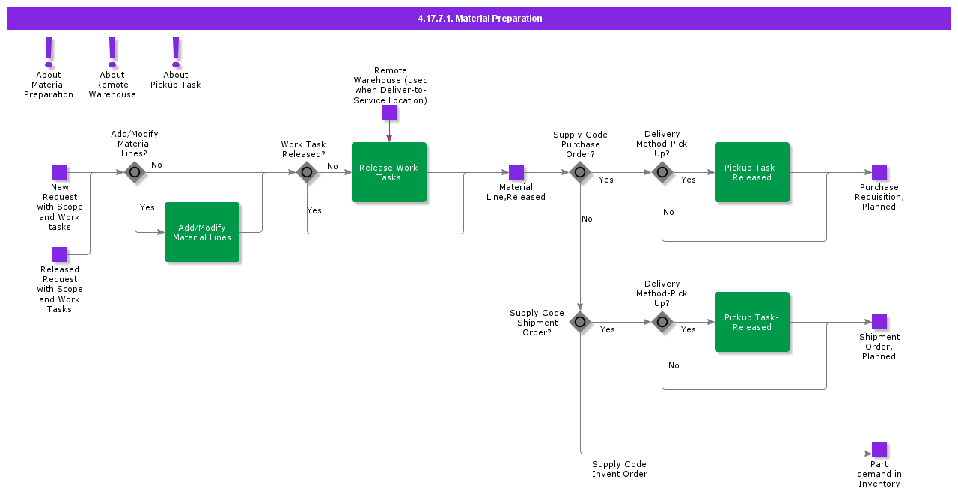The height and width of the screenshot is (497, 958).
Task: Click the Material Line,Released label text
Action: coord(516,192)
